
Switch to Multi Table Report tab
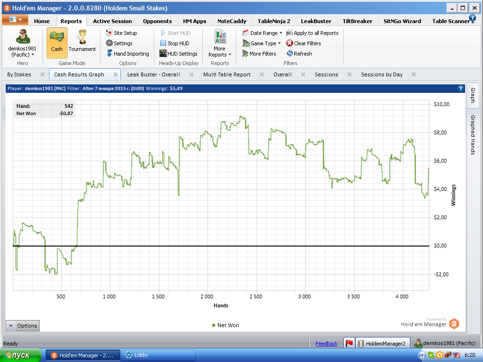pos(227,74)
